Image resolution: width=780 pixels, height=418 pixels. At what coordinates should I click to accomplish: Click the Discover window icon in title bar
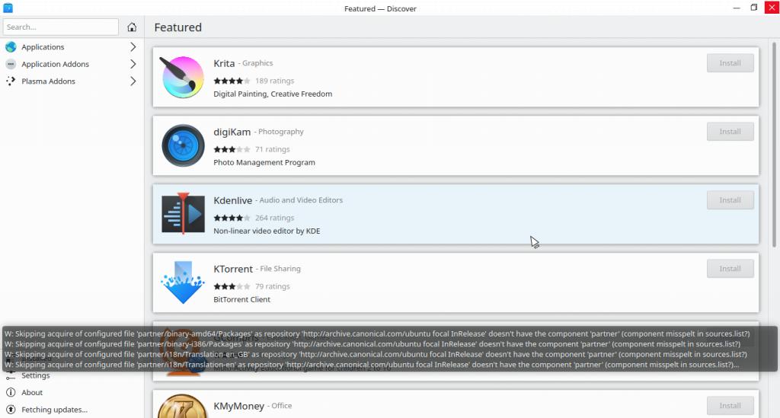coord(8,8)
